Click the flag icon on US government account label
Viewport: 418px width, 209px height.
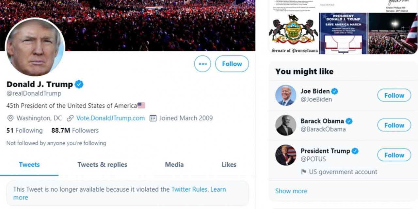coord(304,172)
